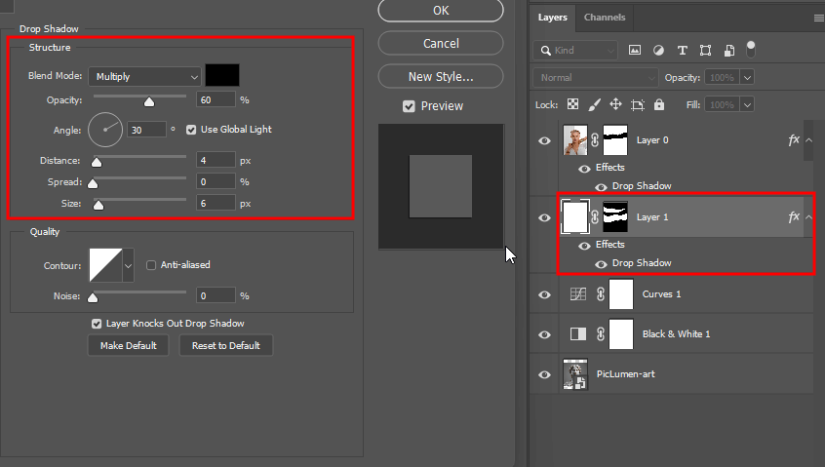Hide Black & White 1 layer visibility

click(x=544, y=334)
